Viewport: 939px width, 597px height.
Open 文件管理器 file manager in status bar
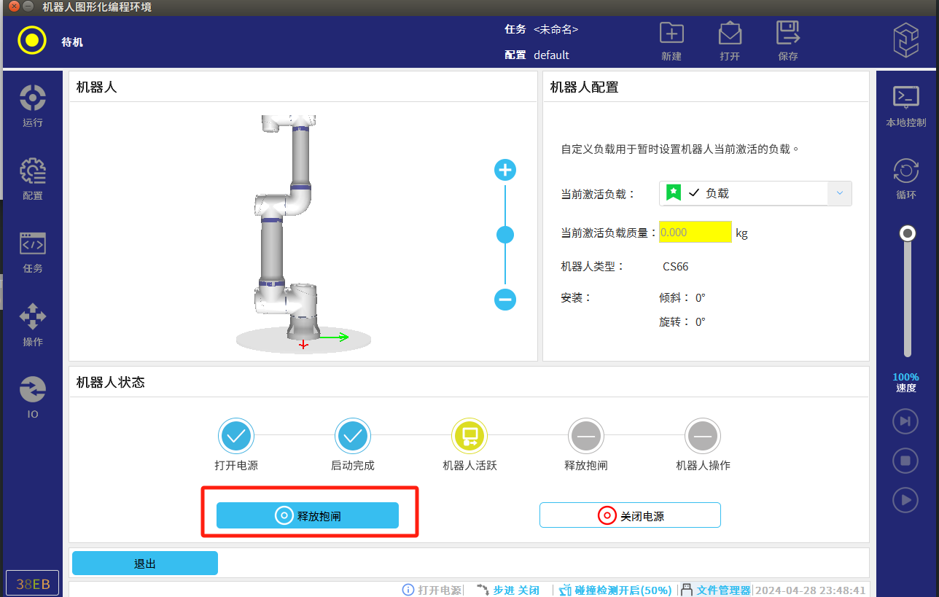pos(716,590)
